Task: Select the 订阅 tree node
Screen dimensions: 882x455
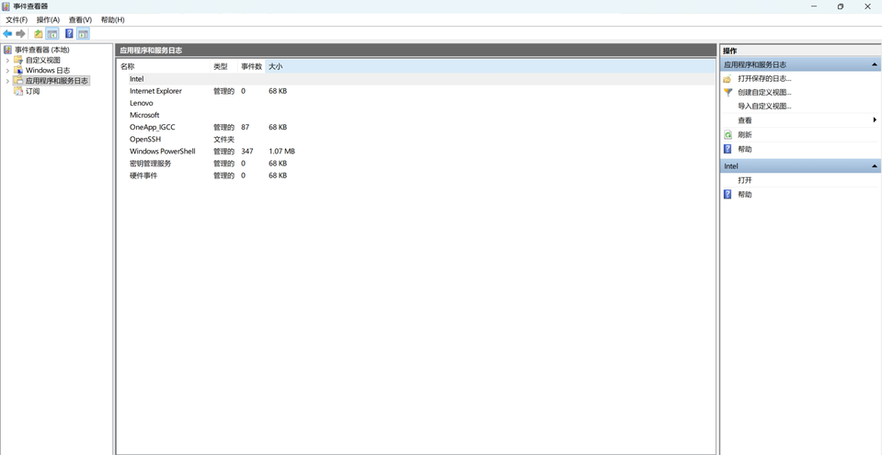Action: point(32,91)
